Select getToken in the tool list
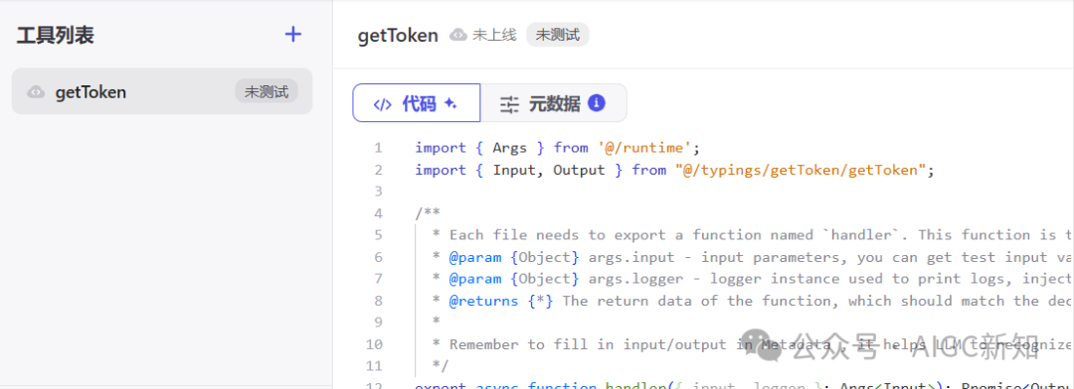This screenshot has height=389, width=1074. (x=162, y=91)
